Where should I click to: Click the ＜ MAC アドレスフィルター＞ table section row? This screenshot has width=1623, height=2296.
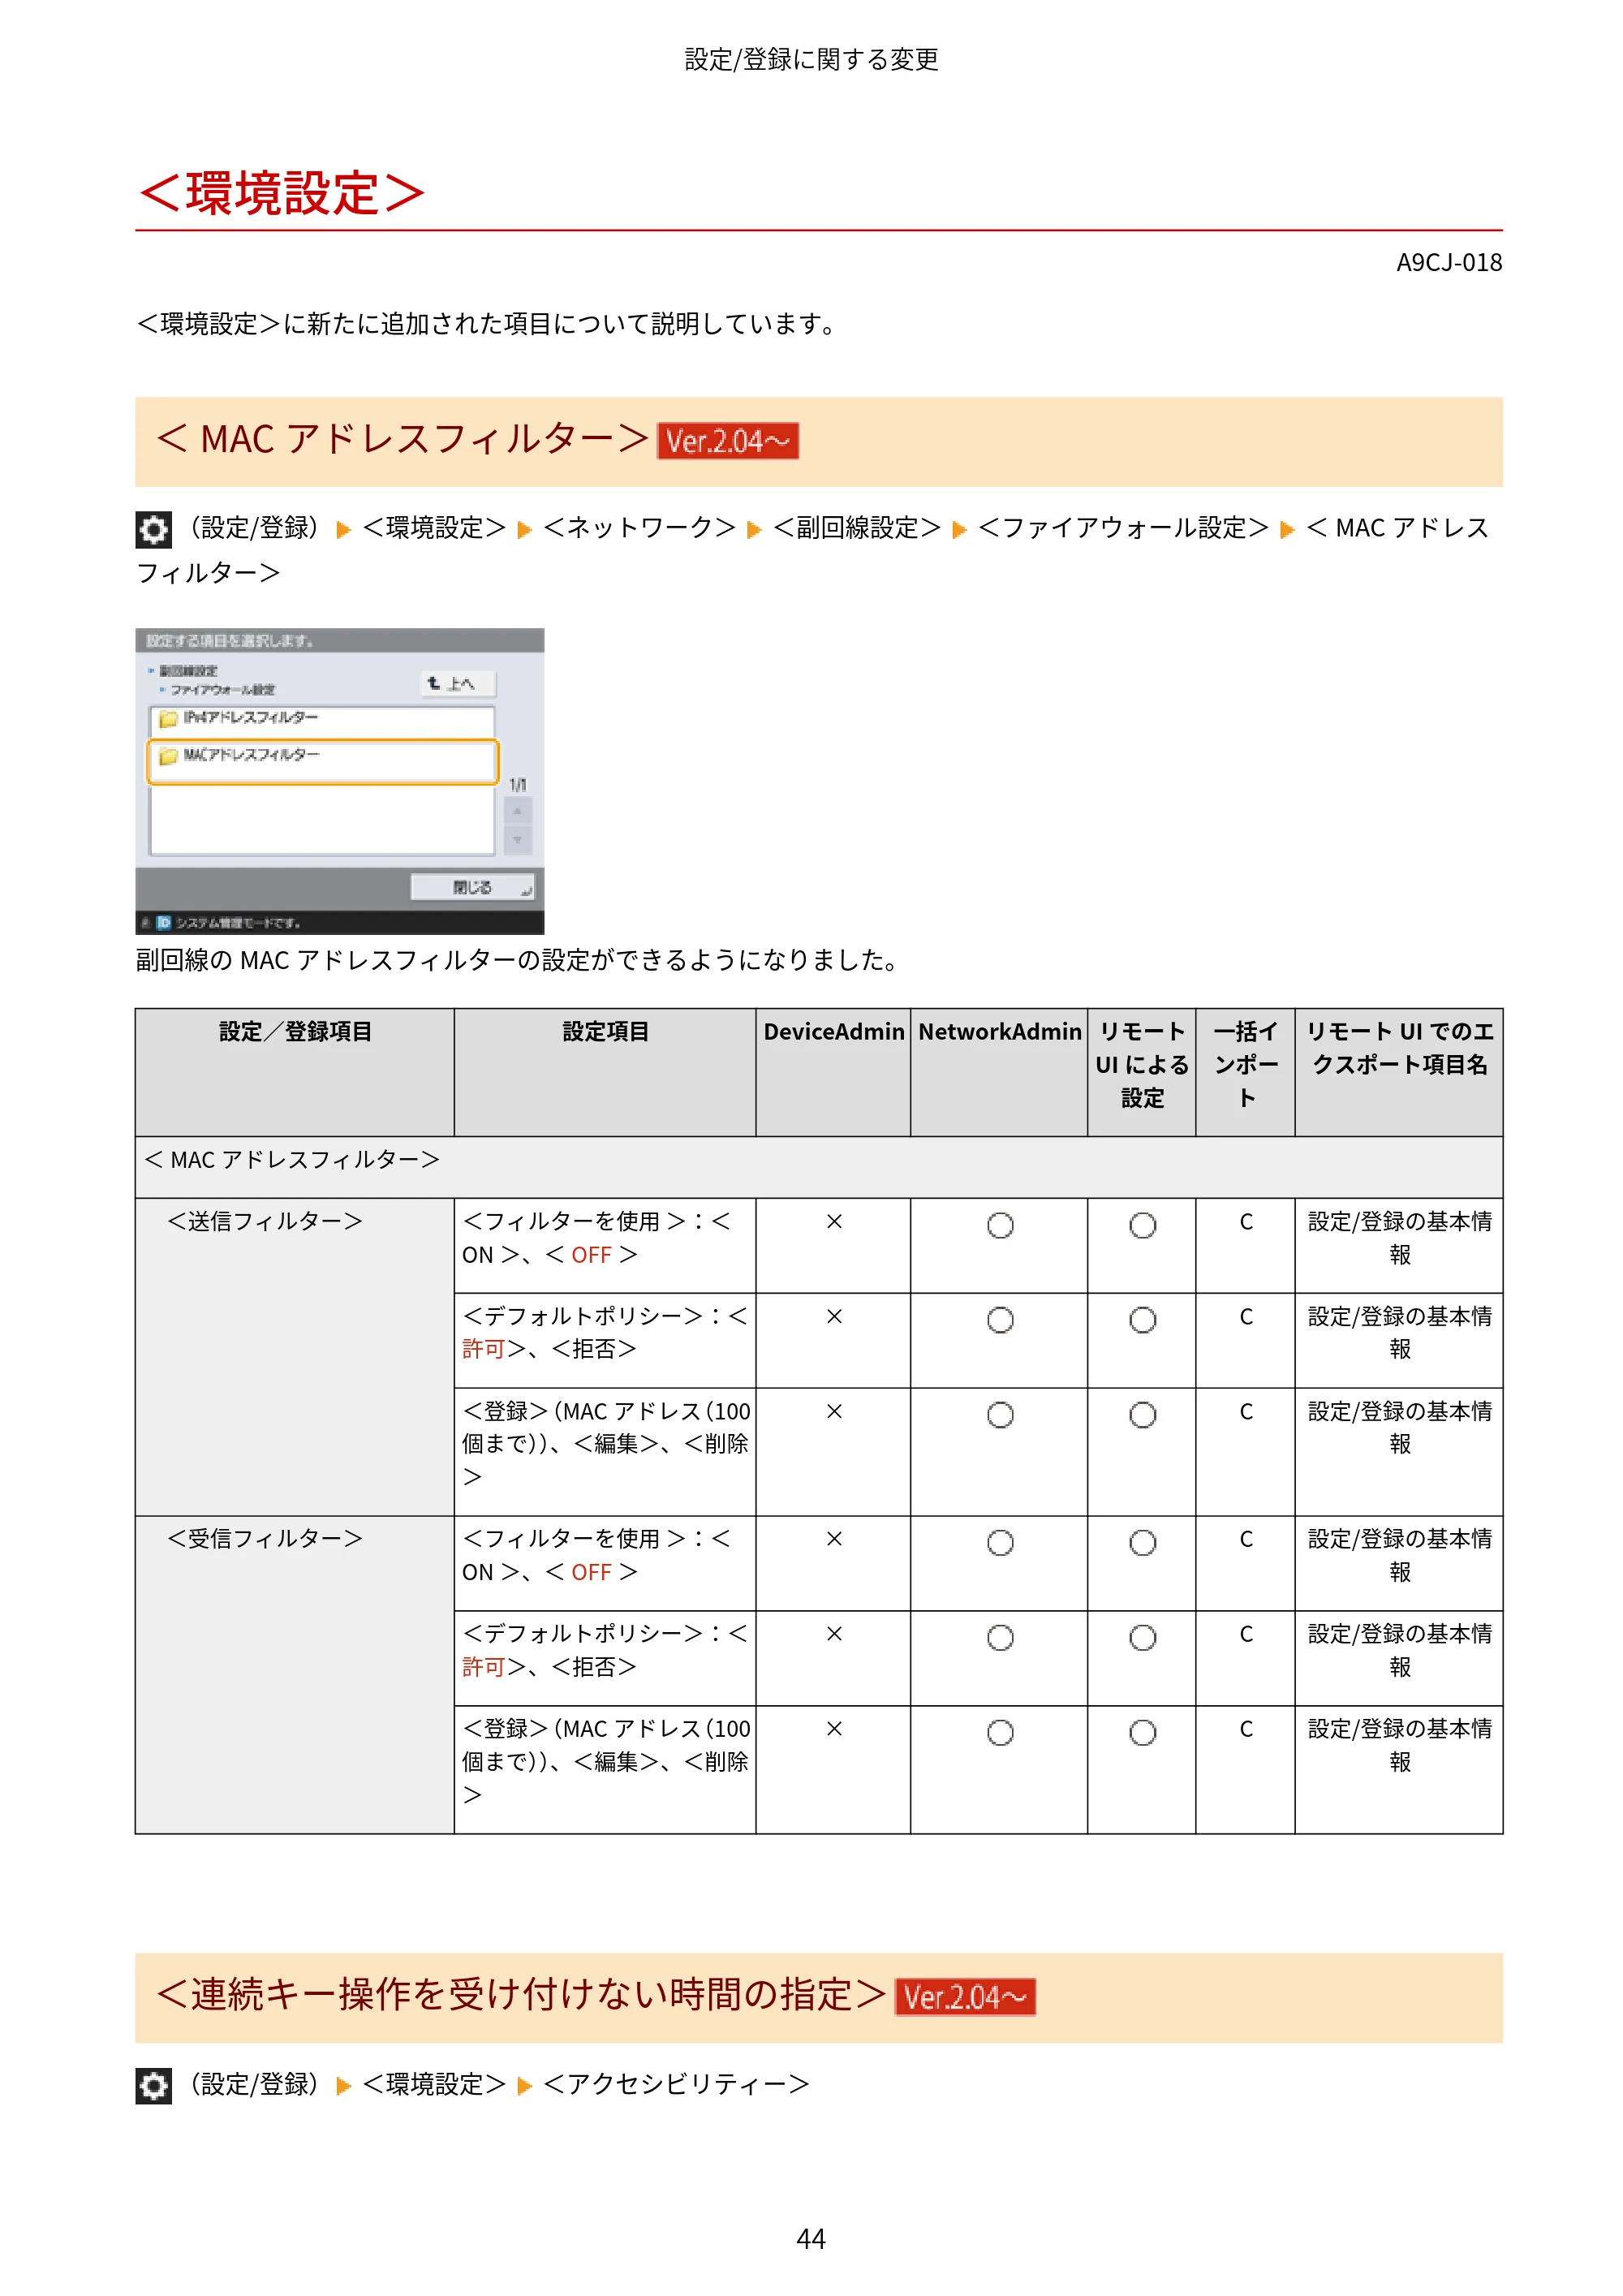[819, 1167]
